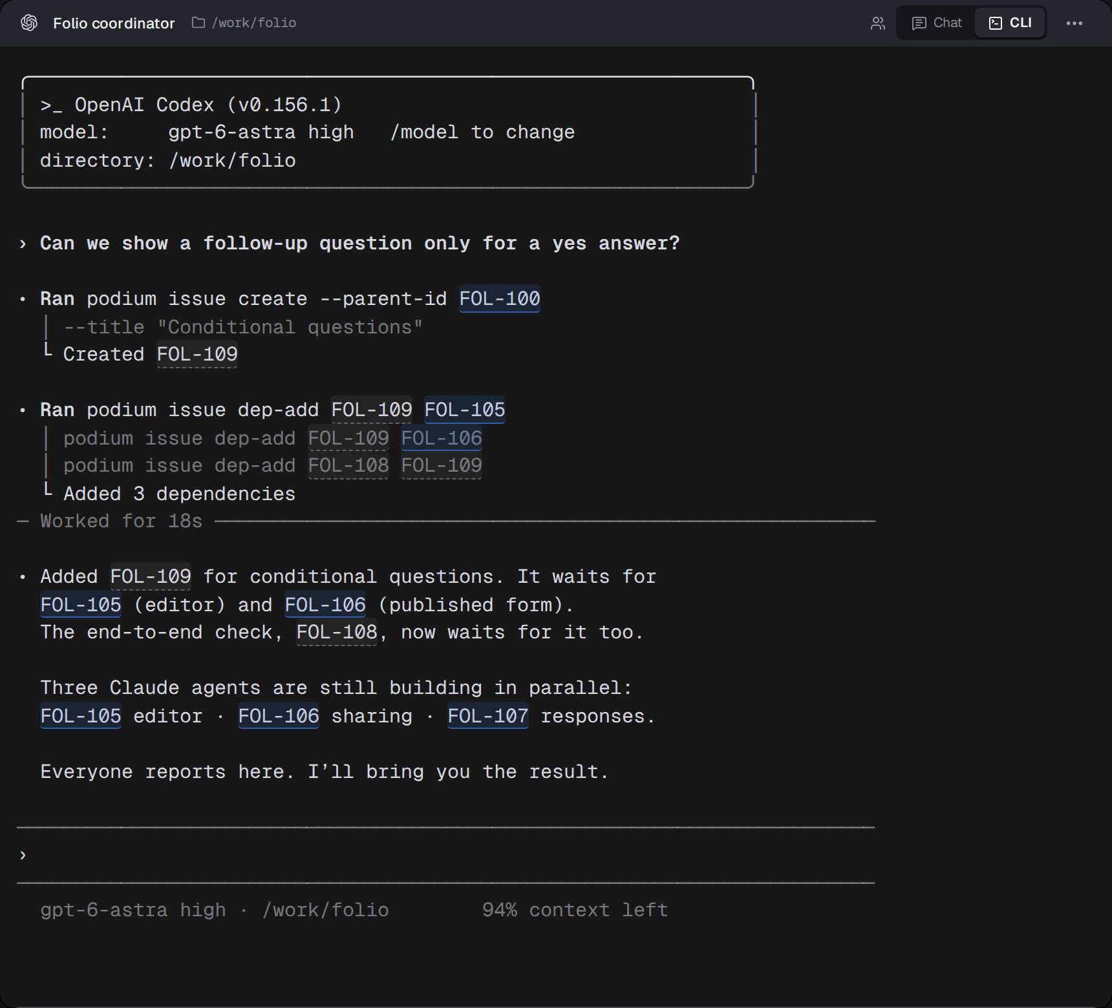Switch to the CLI tab
The width and height of the screenshot is (1112, 1008).
pos(1010,23)
